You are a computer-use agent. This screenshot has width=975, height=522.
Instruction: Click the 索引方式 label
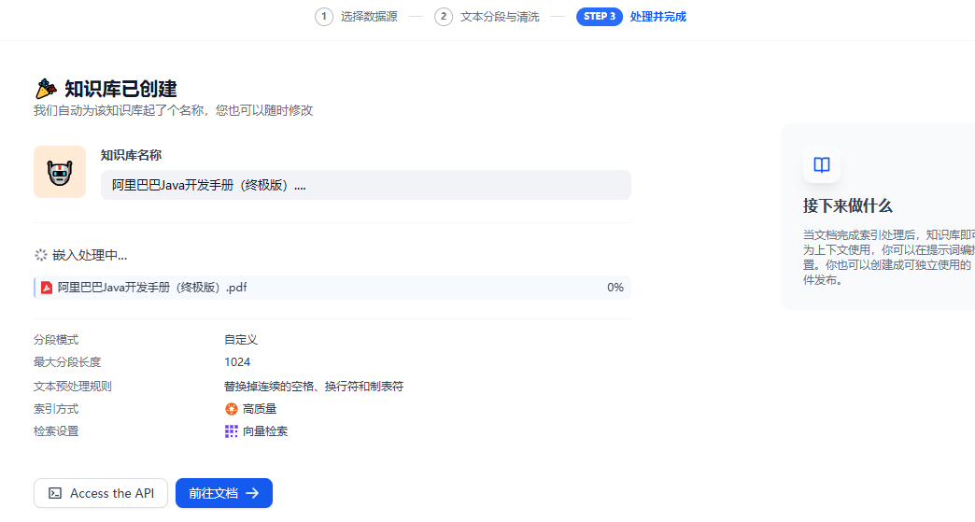(56, 409)
